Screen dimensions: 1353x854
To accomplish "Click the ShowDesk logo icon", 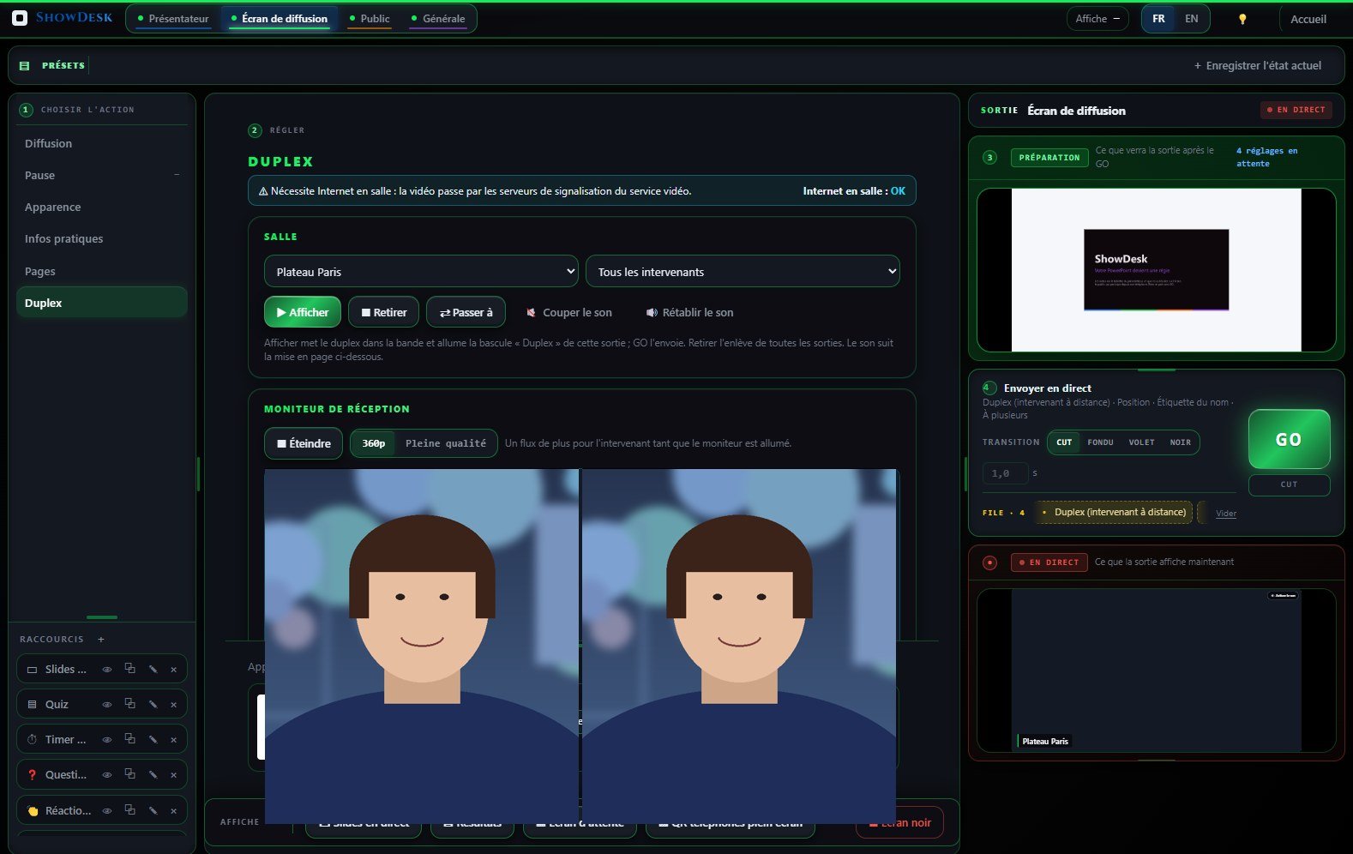I will click(x=20, y=18).
